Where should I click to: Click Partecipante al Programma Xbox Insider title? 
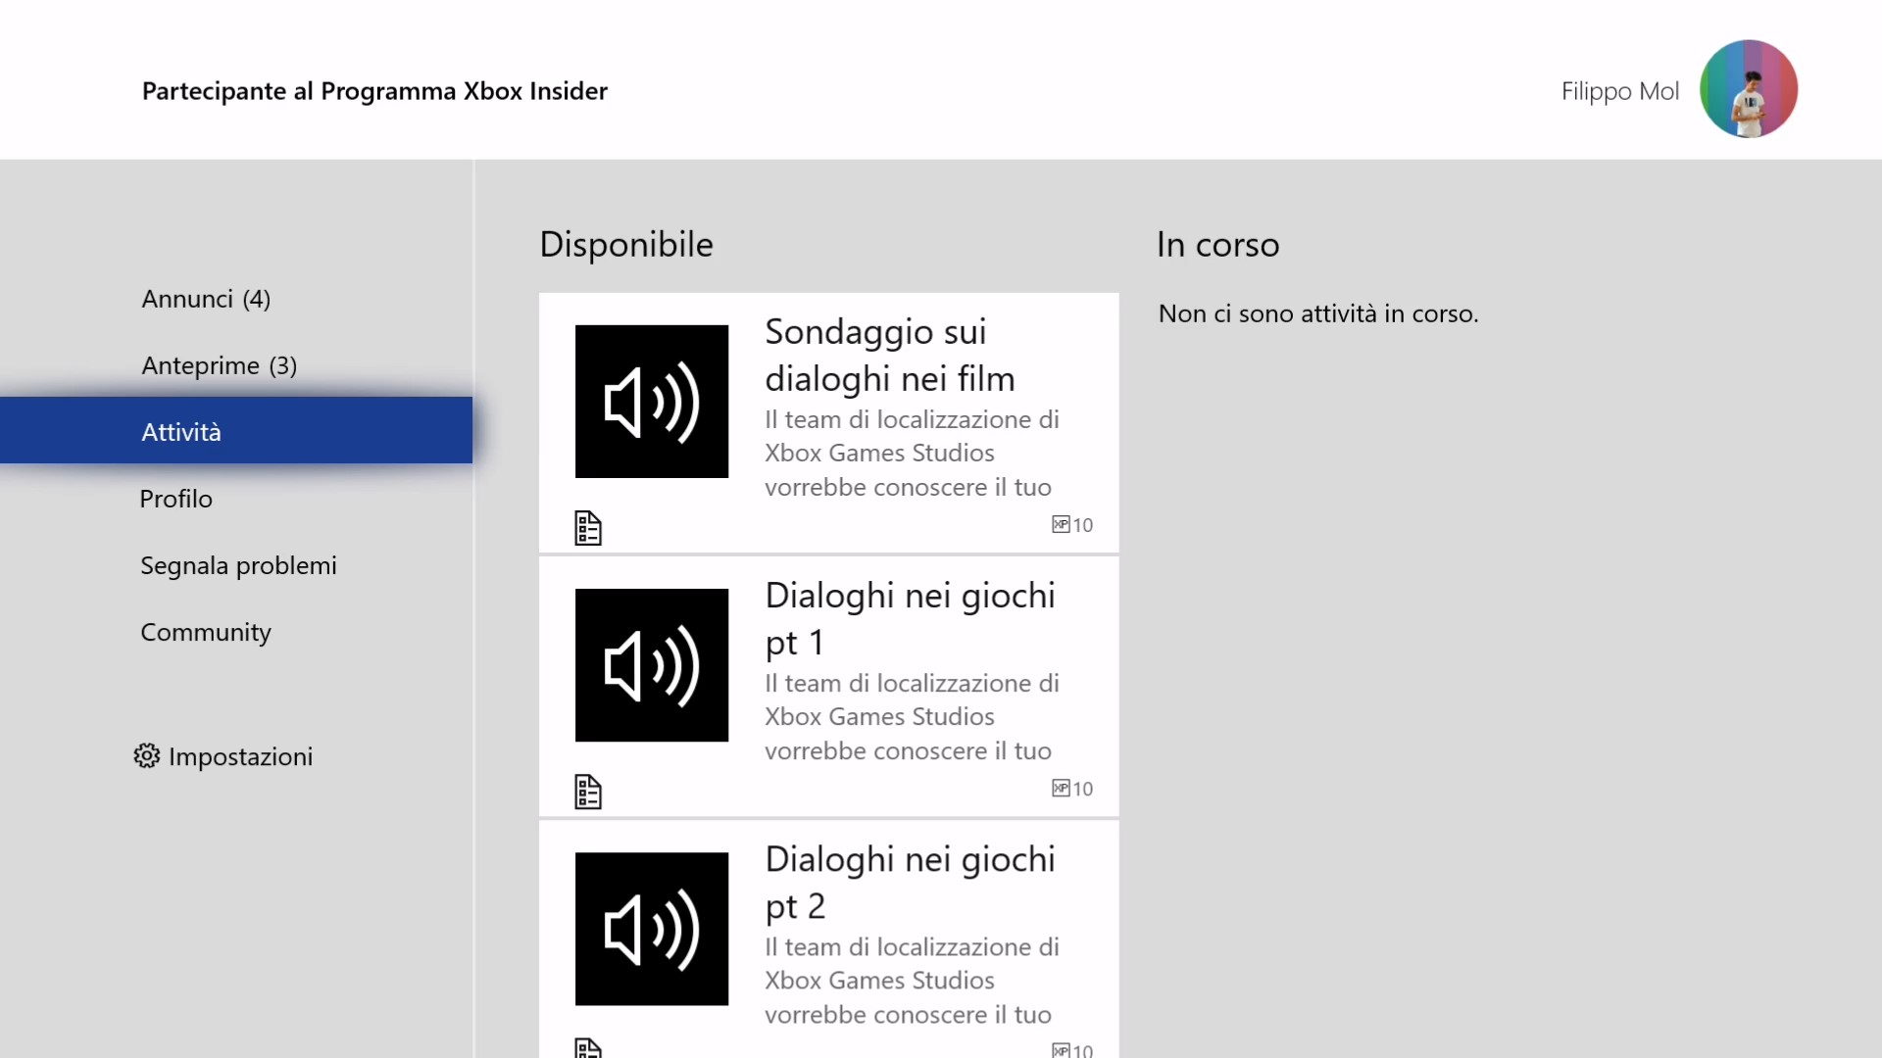tap(374, 91)
